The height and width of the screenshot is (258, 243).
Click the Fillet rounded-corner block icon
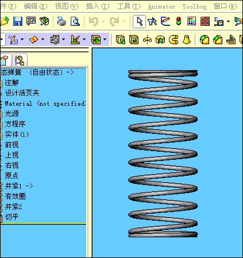(205, 40)
